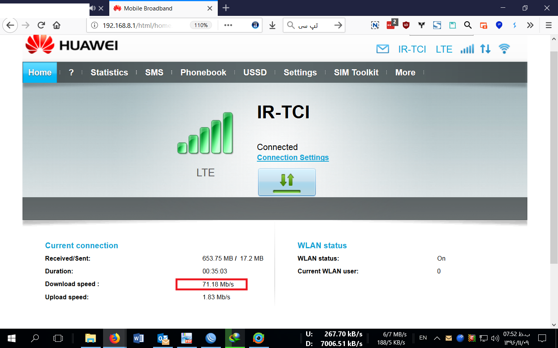The height and width of the screenshot is (348, 558).
Task: Open the uBlock Origin shield icon
Action: click(406, 25)
